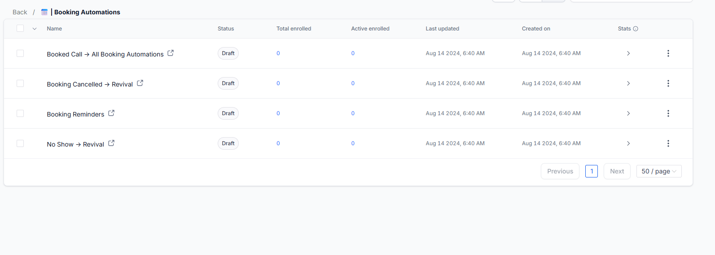This screenshot has height=255, width=715.
Task: Click Draft status badge on No Show row
Action: pos(228,143)
